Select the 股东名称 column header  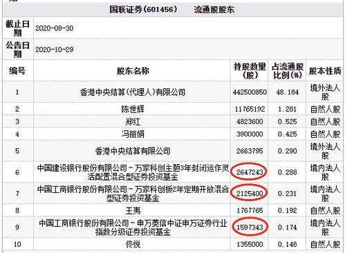click(133, 71)
